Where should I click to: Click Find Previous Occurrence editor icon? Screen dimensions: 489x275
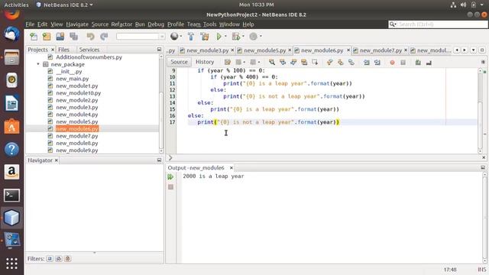pyautogui.click(x=283, y=63)
